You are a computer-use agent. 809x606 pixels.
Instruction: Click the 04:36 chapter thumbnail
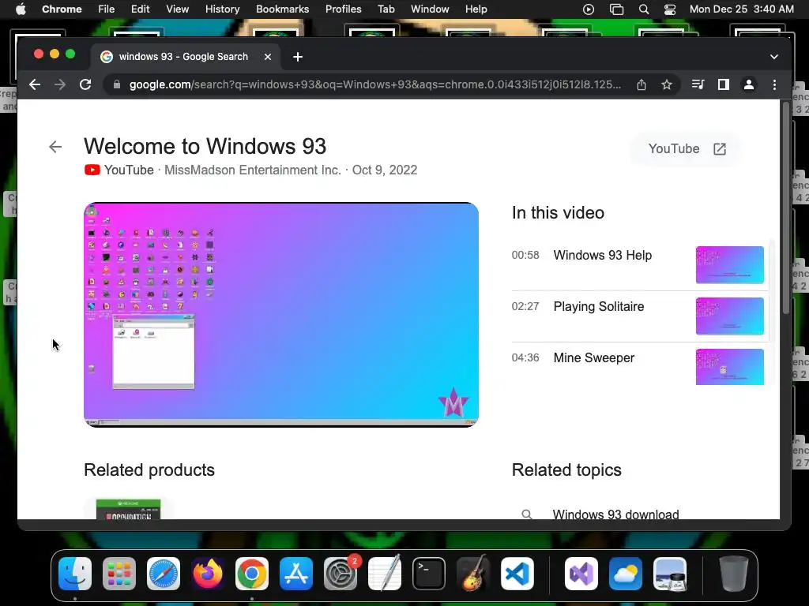[x=729, y=367]
